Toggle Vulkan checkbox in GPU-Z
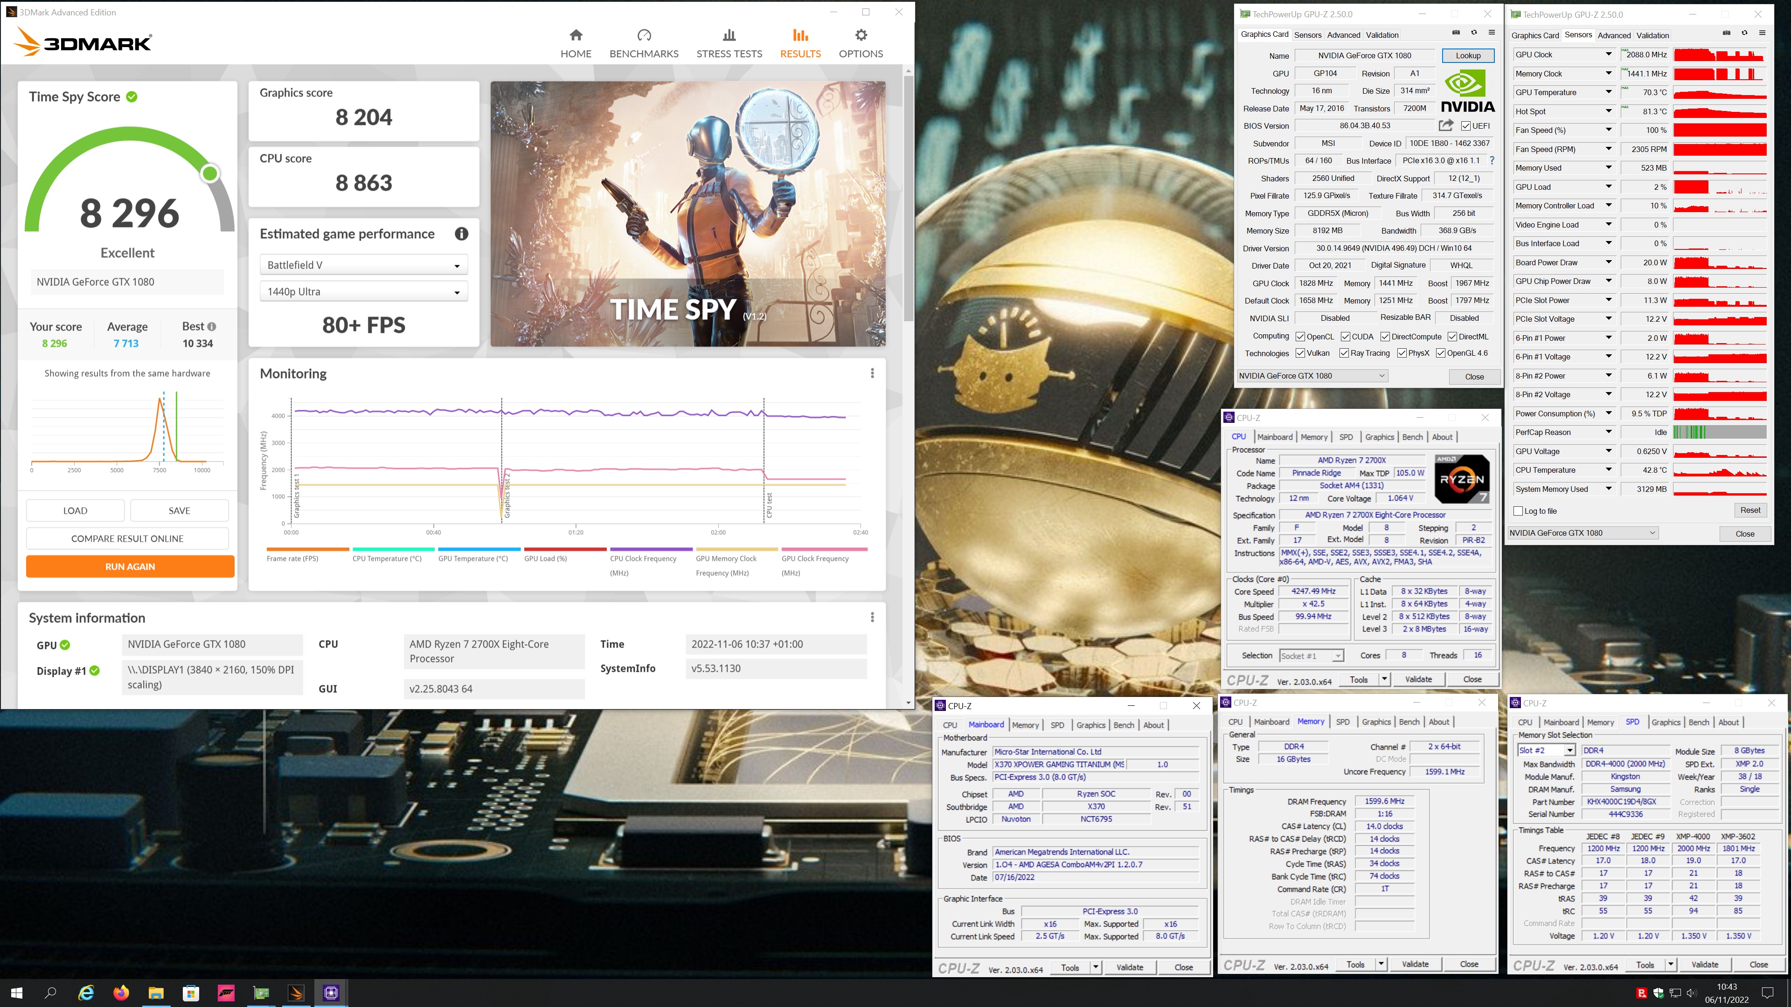Viewport: 1791px width, 1007px height. coord(1300,353)
